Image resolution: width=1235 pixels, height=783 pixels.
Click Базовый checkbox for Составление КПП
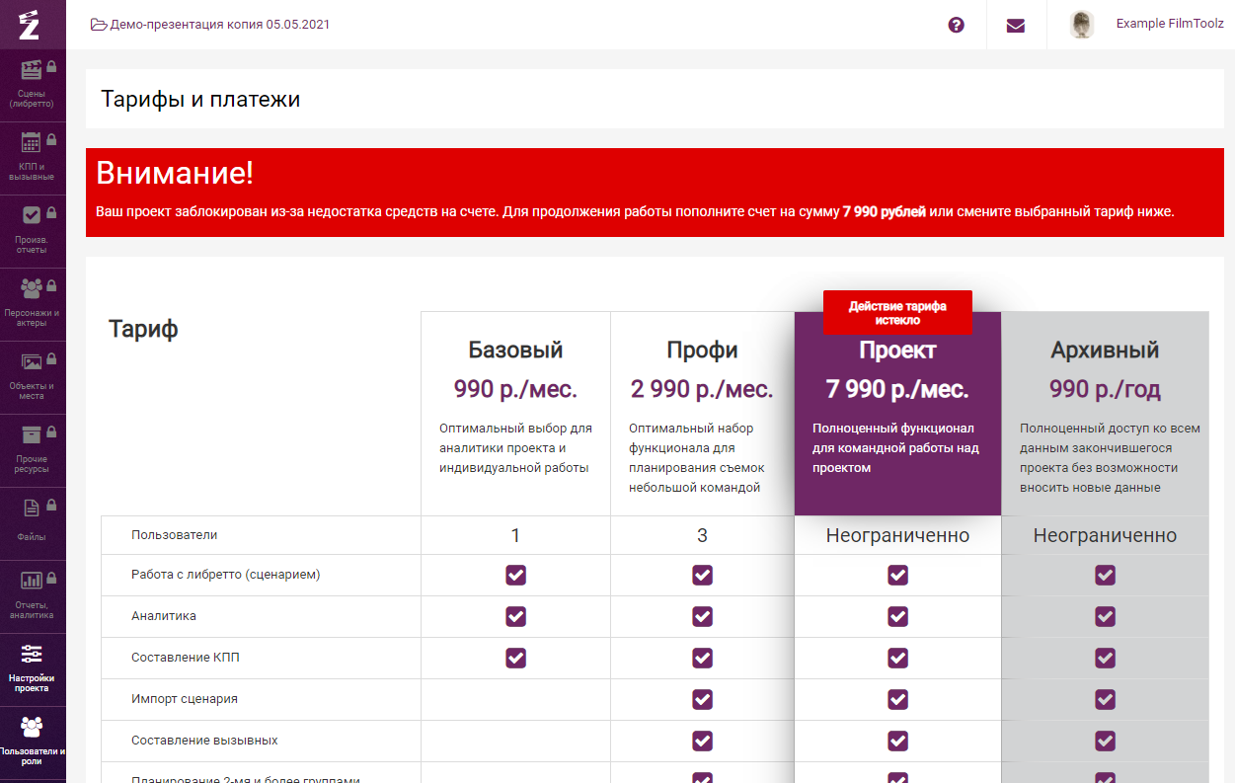tap(515, 658)
